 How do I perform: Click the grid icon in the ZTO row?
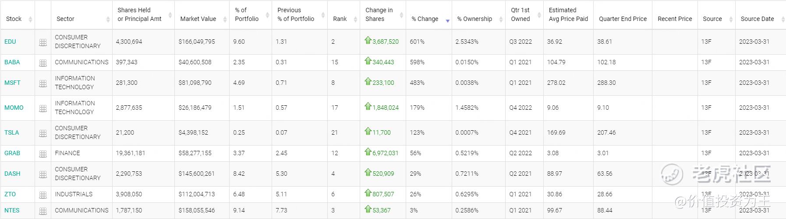[x=43, y=195]
